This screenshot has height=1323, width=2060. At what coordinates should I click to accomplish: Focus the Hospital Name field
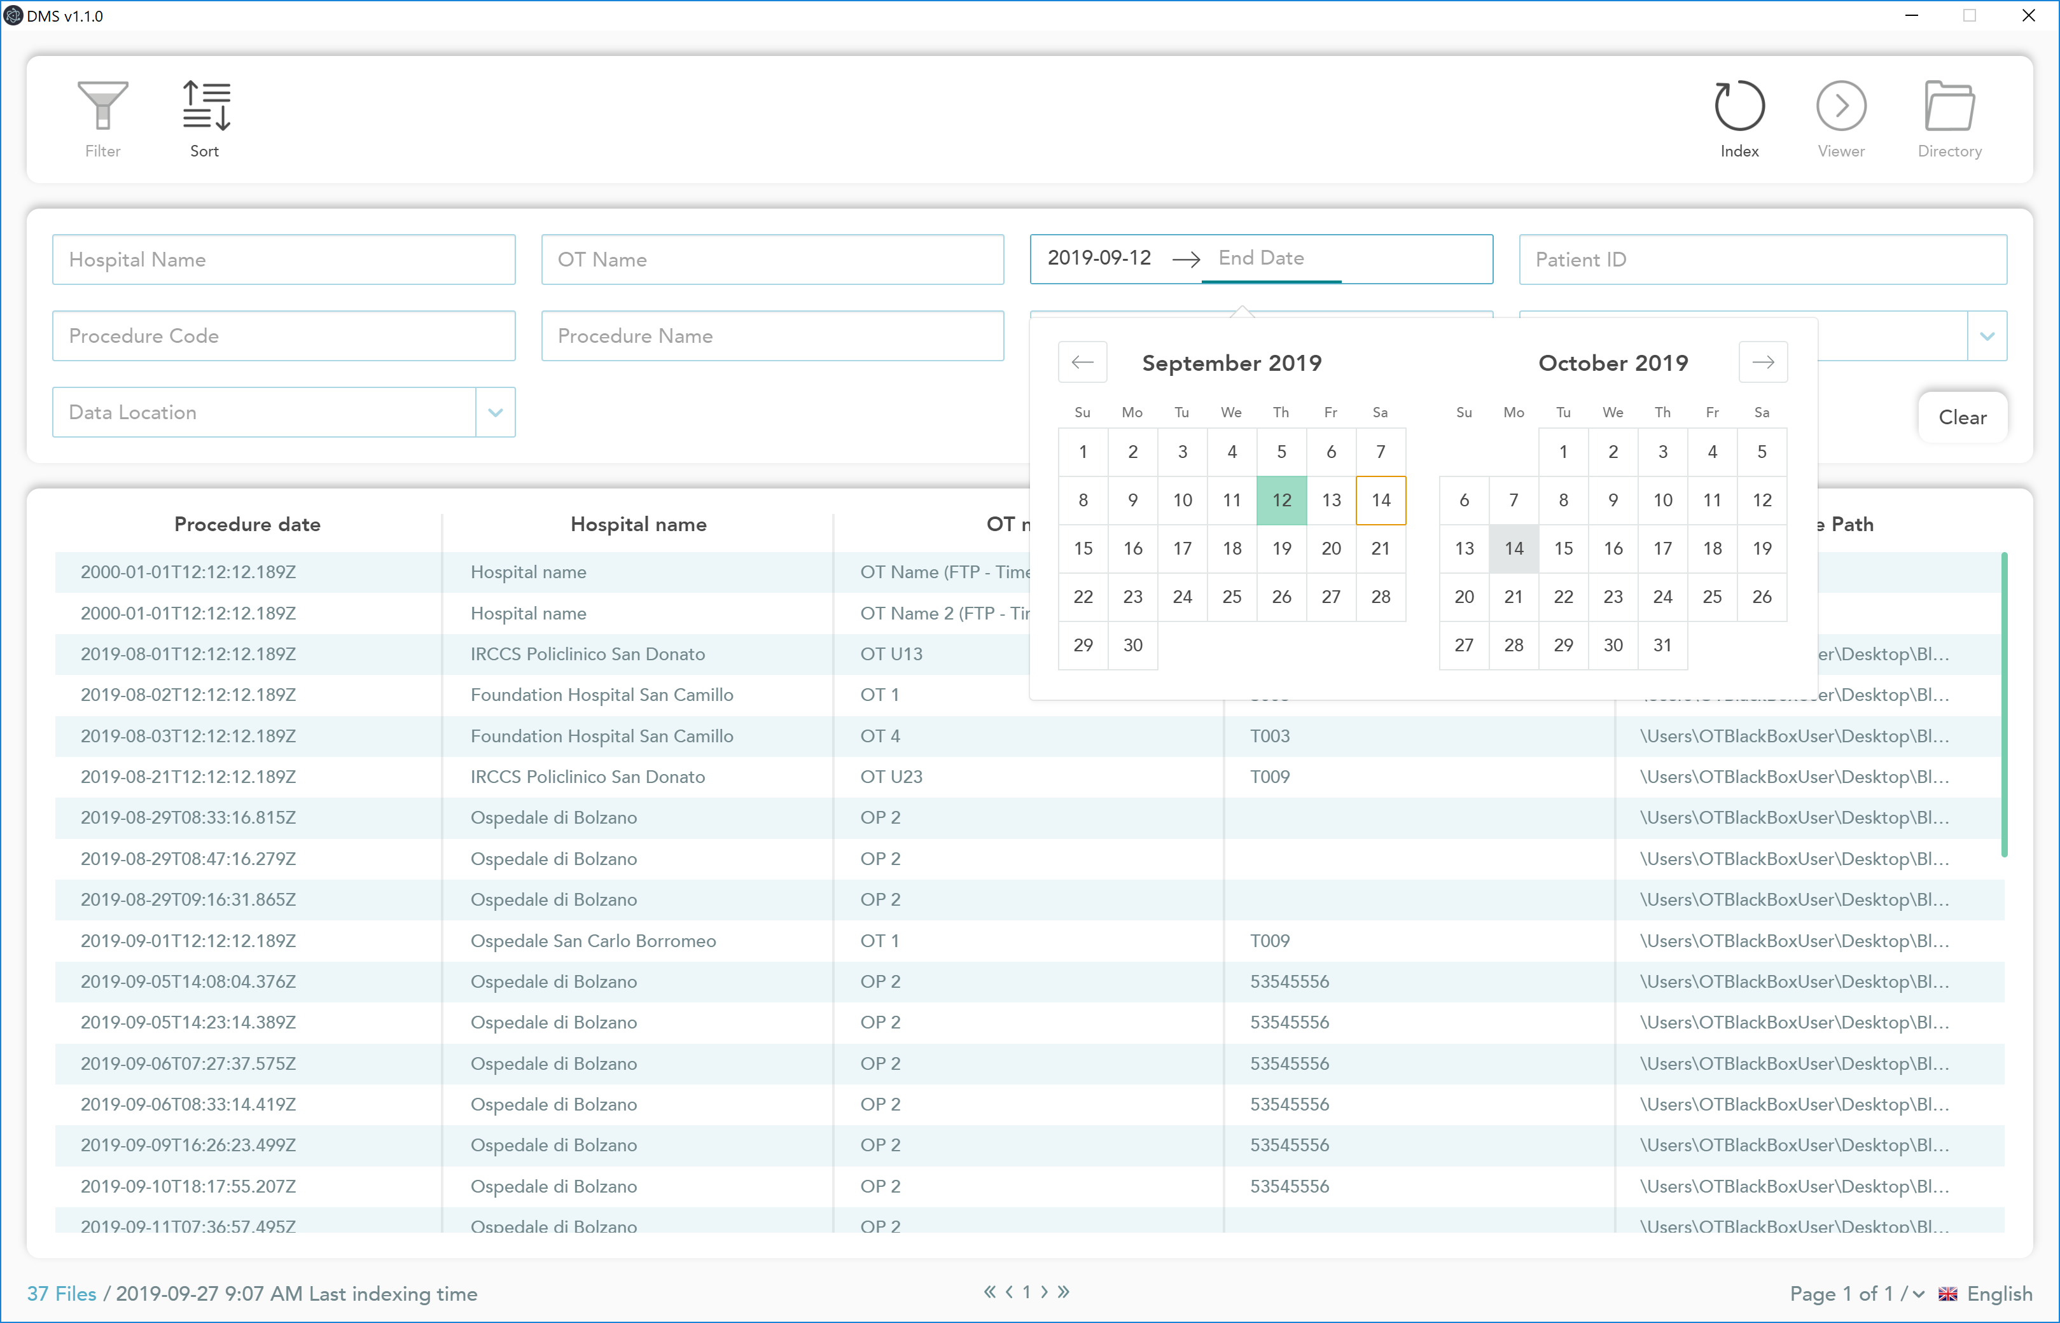[284, 260]
